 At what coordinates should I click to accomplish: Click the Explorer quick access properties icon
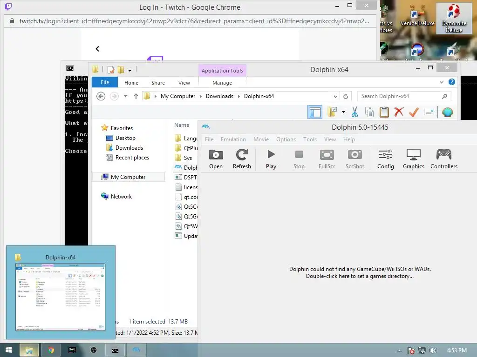[111, 70]
